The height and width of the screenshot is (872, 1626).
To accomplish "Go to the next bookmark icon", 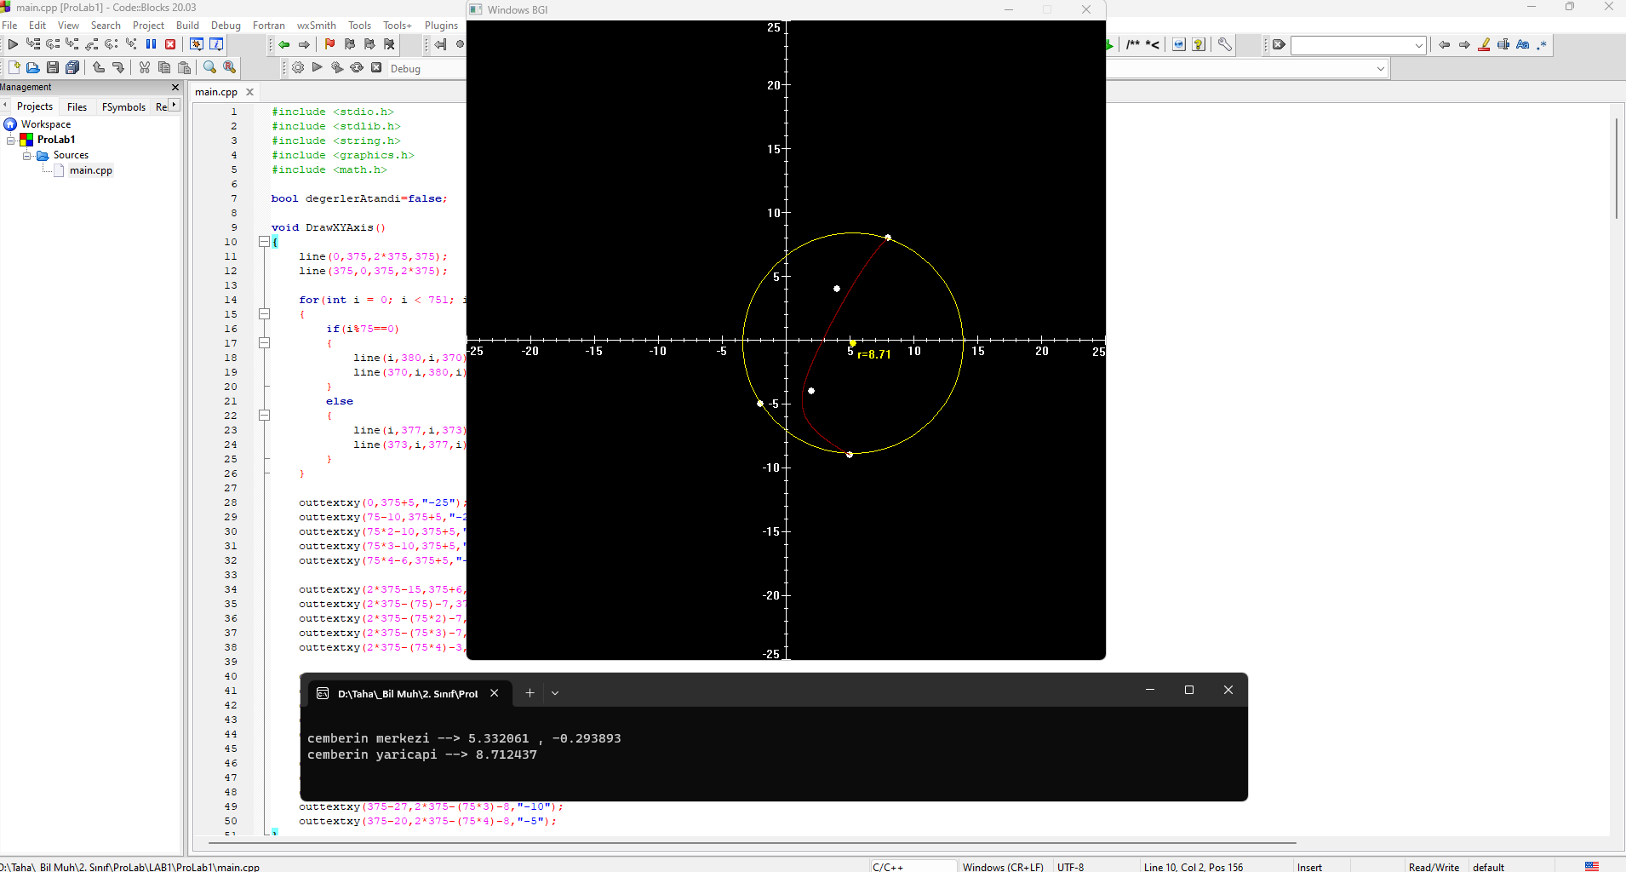I will coord(369,44).
